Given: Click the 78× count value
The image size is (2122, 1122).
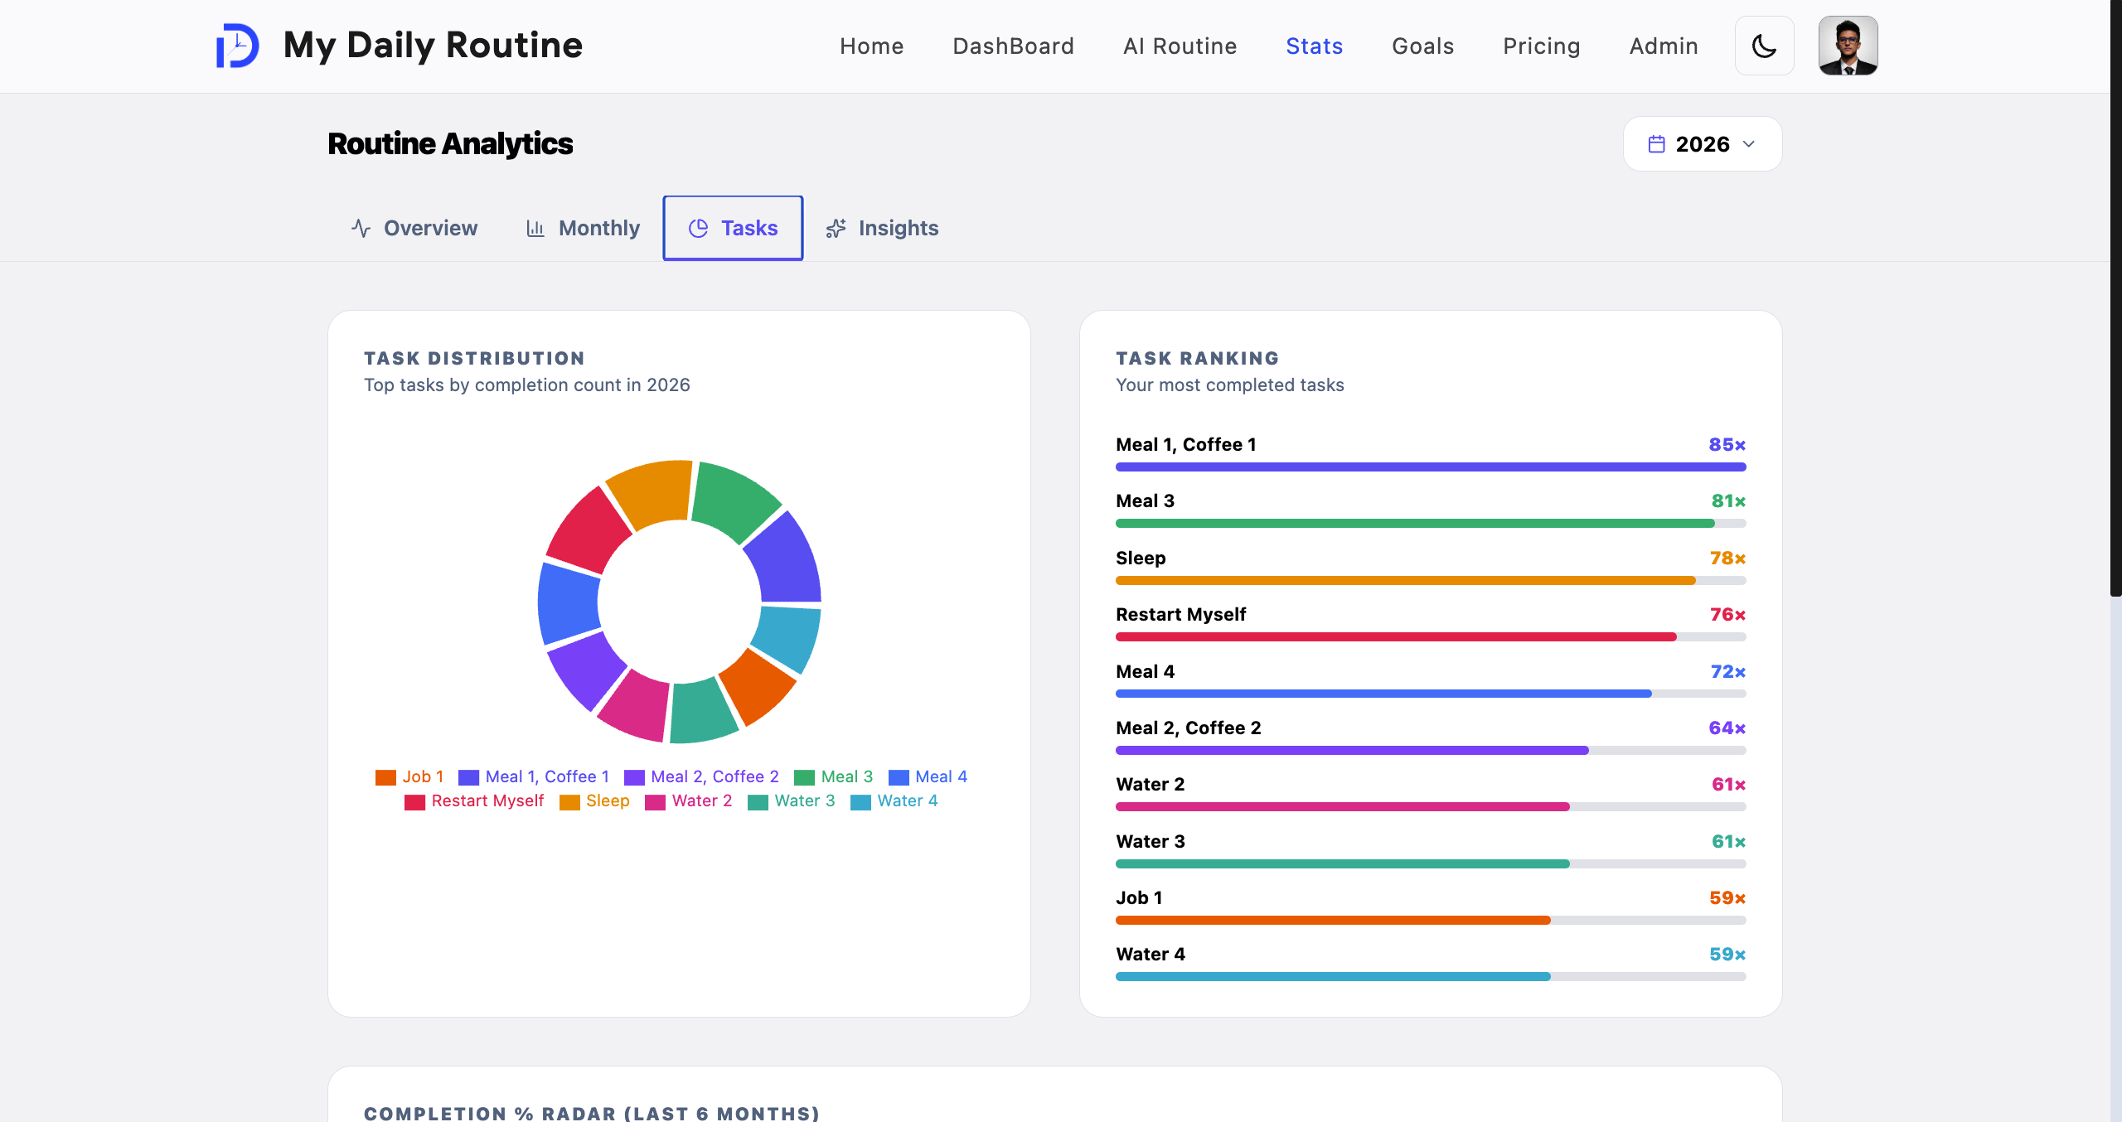Looking at the screenshot, I should coord(1728,559).
